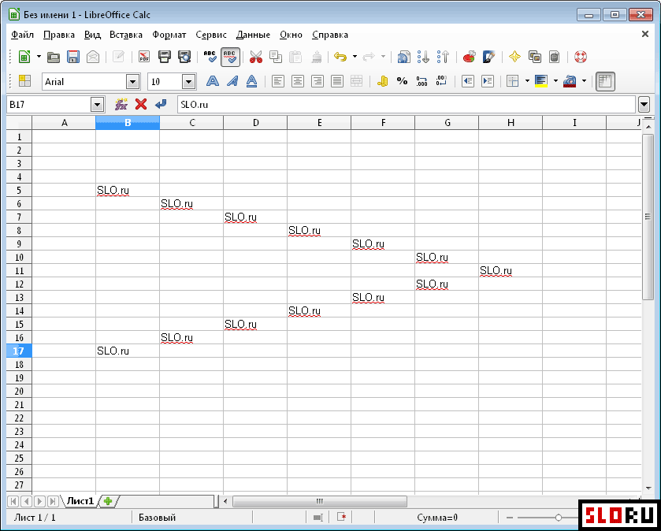
Task: Sort ascending icon
Action: [423, 57]
